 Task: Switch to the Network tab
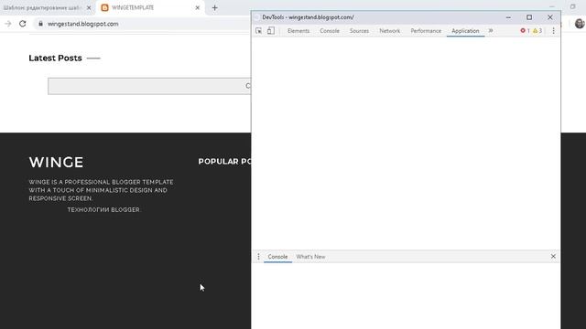(x=389, y=31)
